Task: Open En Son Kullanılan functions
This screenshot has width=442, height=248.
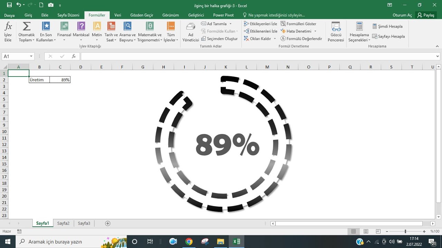Action: pos(46,32)
